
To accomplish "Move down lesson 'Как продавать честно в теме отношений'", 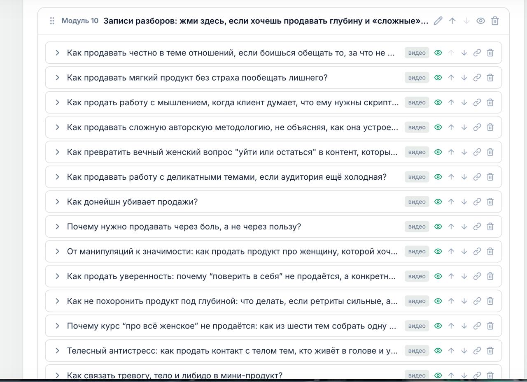I will tap(464, 53).
